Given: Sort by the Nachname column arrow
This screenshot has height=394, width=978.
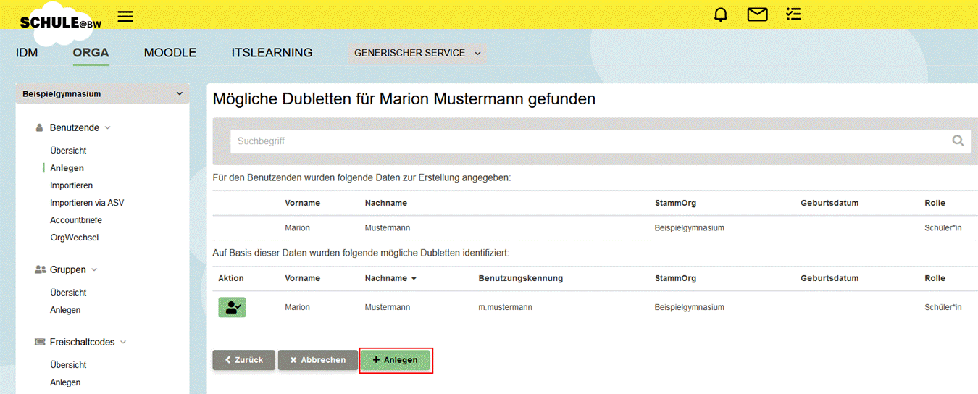Looking at the screenshot, I should click(414, 278).
